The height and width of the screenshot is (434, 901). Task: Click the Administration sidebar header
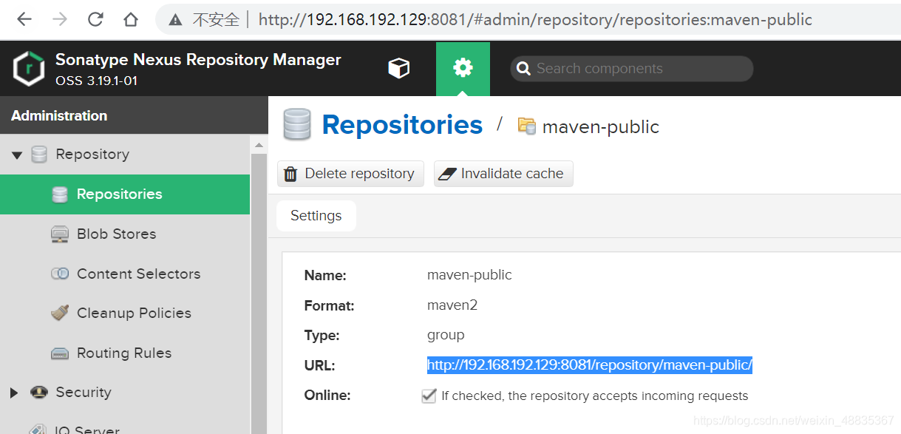point(134,115)
